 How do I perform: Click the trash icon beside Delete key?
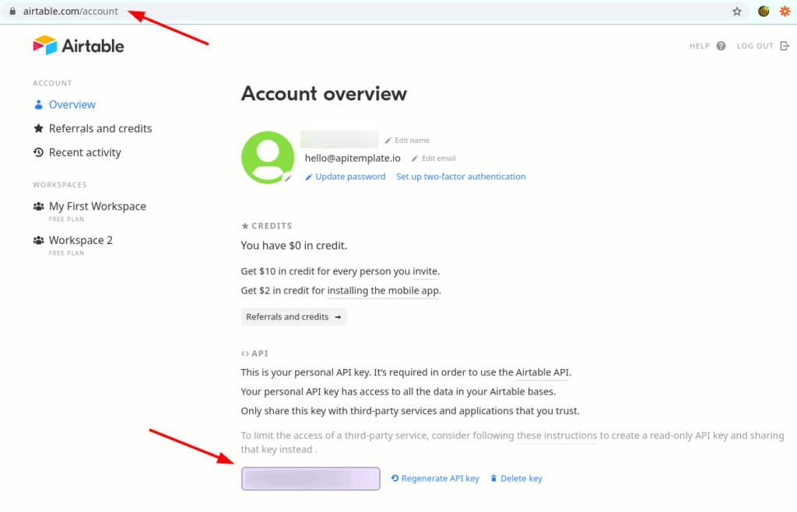point(493,478)
